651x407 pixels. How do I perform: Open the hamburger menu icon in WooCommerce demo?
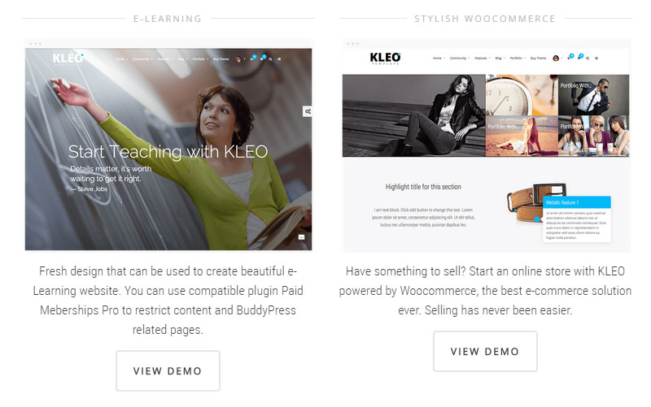click(596, 58)
